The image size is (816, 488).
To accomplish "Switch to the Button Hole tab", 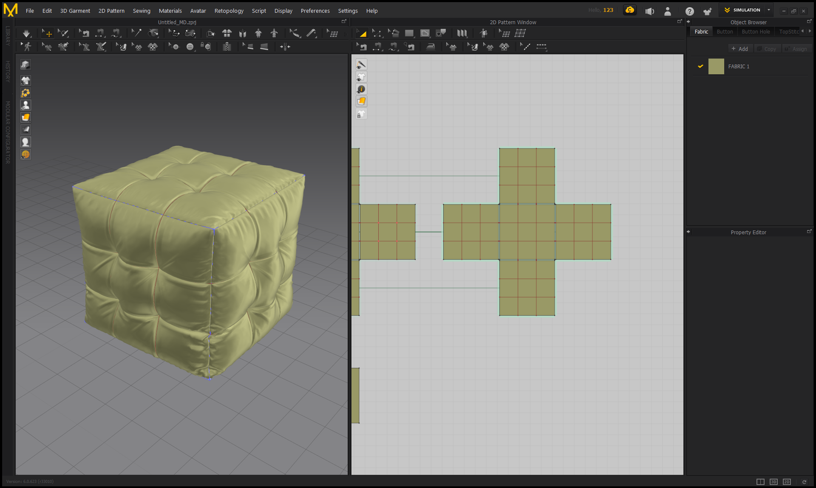I will tap(756, 31).
